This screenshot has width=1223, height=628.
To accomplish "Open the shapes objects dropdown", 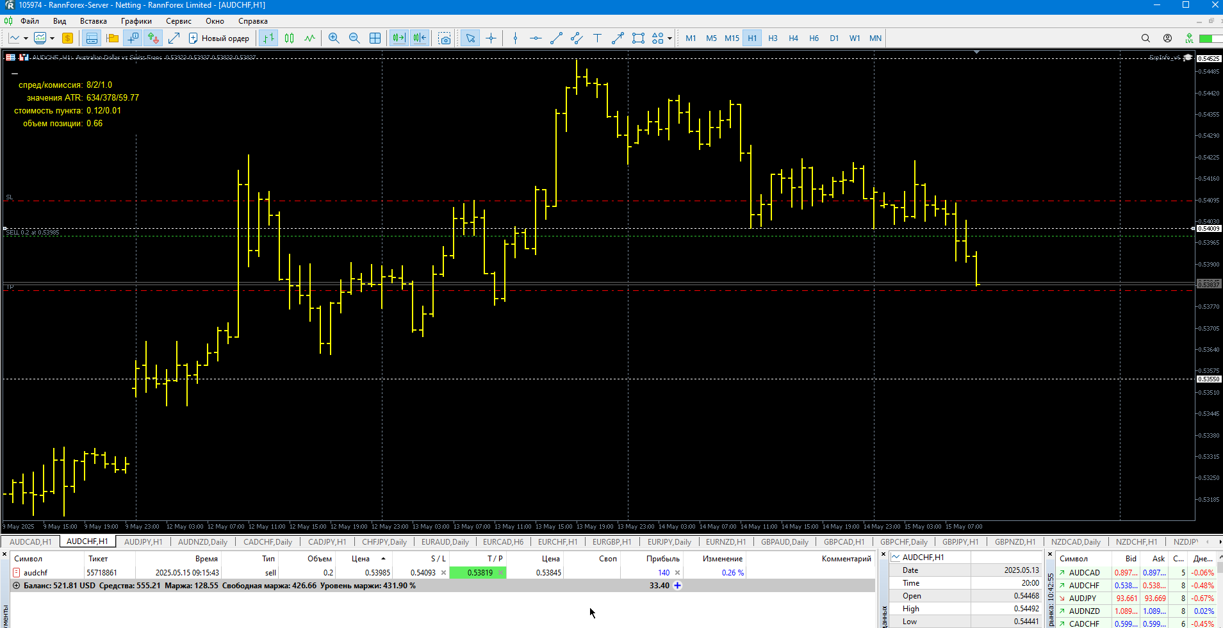I will tap(670, 38).
